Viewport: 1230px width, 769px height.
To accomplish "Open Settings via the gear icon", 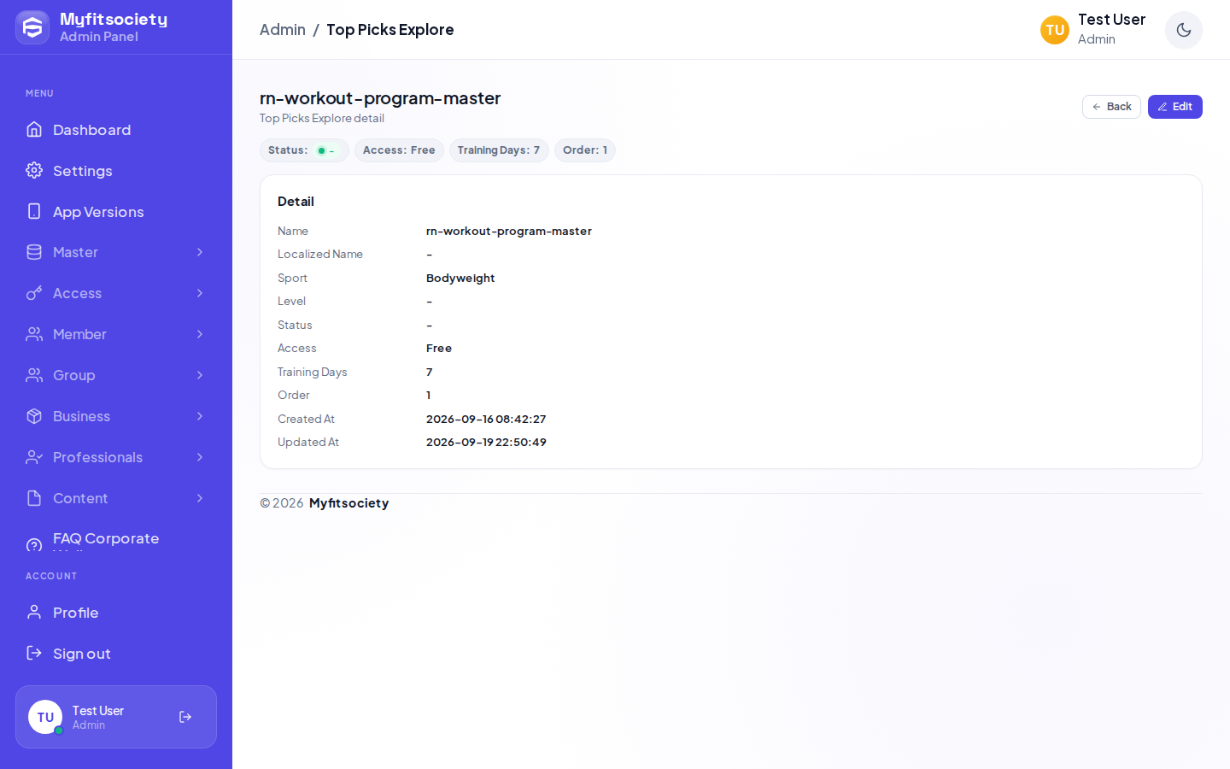I will click(x=34, y=170).
